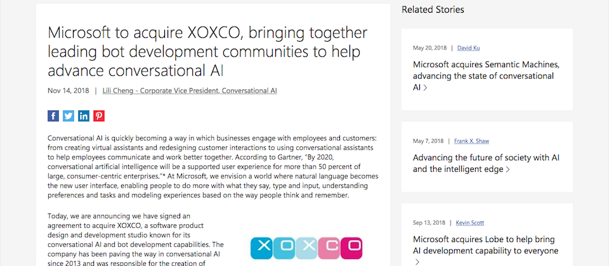Open Advancing the future of society story

tap(487, 163)
